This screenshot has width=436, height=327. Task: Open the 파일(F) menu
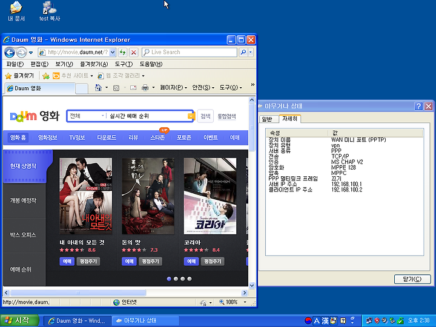pyautogui.click(x=15, y=64)
